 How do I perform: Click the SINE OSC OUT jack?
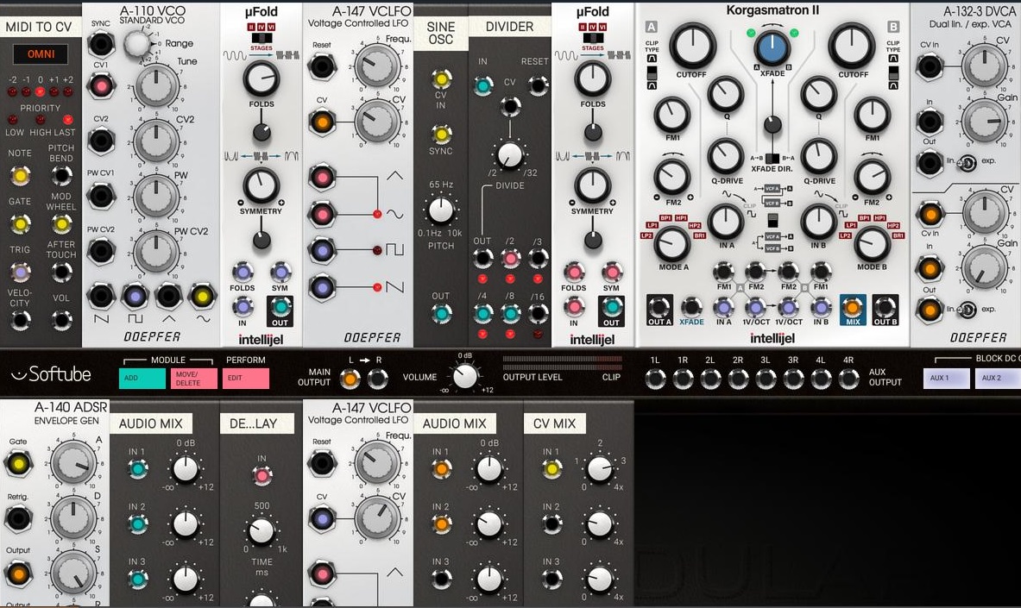tap(441, 313)
